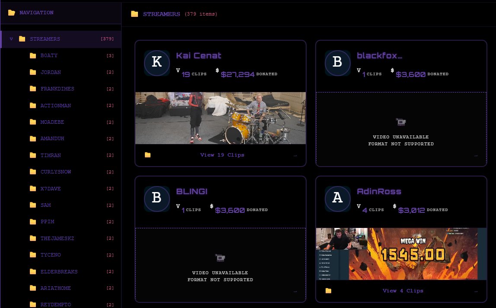Click the folder icon beside STREAMERS page title
This screenshot has height=308, width=496.
[x=134, y=14]
